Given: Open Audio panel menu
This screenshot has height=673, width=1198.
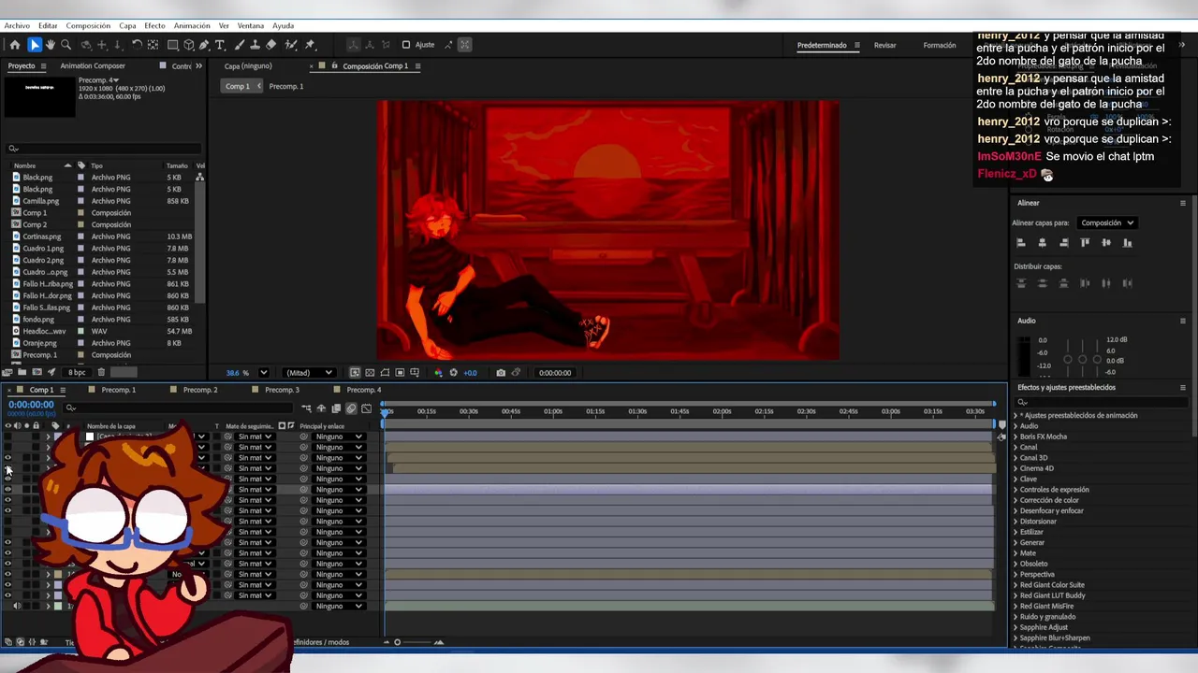Looking at the screenshot, I should point(1183,321).
